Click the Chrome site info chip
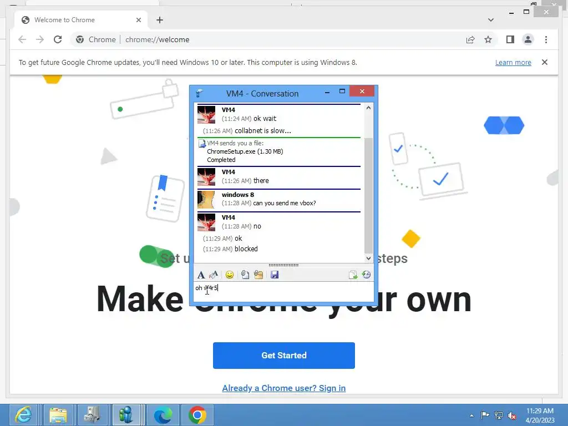The width and height of the screenshot is (568, 426). point(95,39)
